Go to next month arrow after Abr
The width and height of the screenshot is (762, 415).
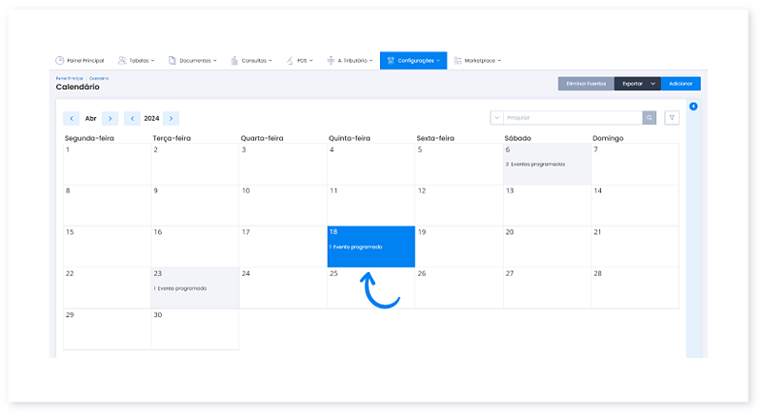tap(110, 118)
